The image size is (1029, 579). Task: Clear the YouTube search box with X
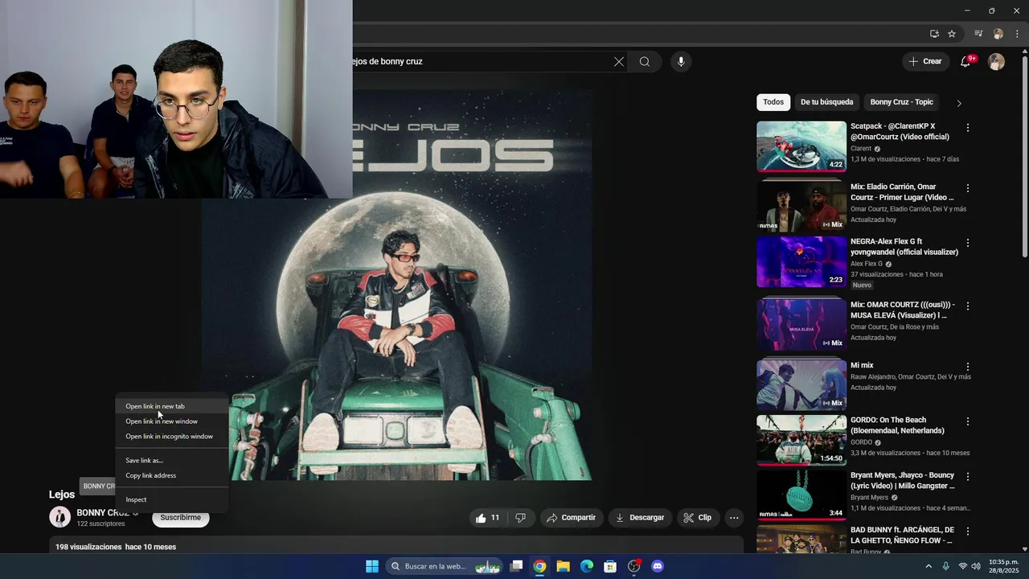(619, 62)
